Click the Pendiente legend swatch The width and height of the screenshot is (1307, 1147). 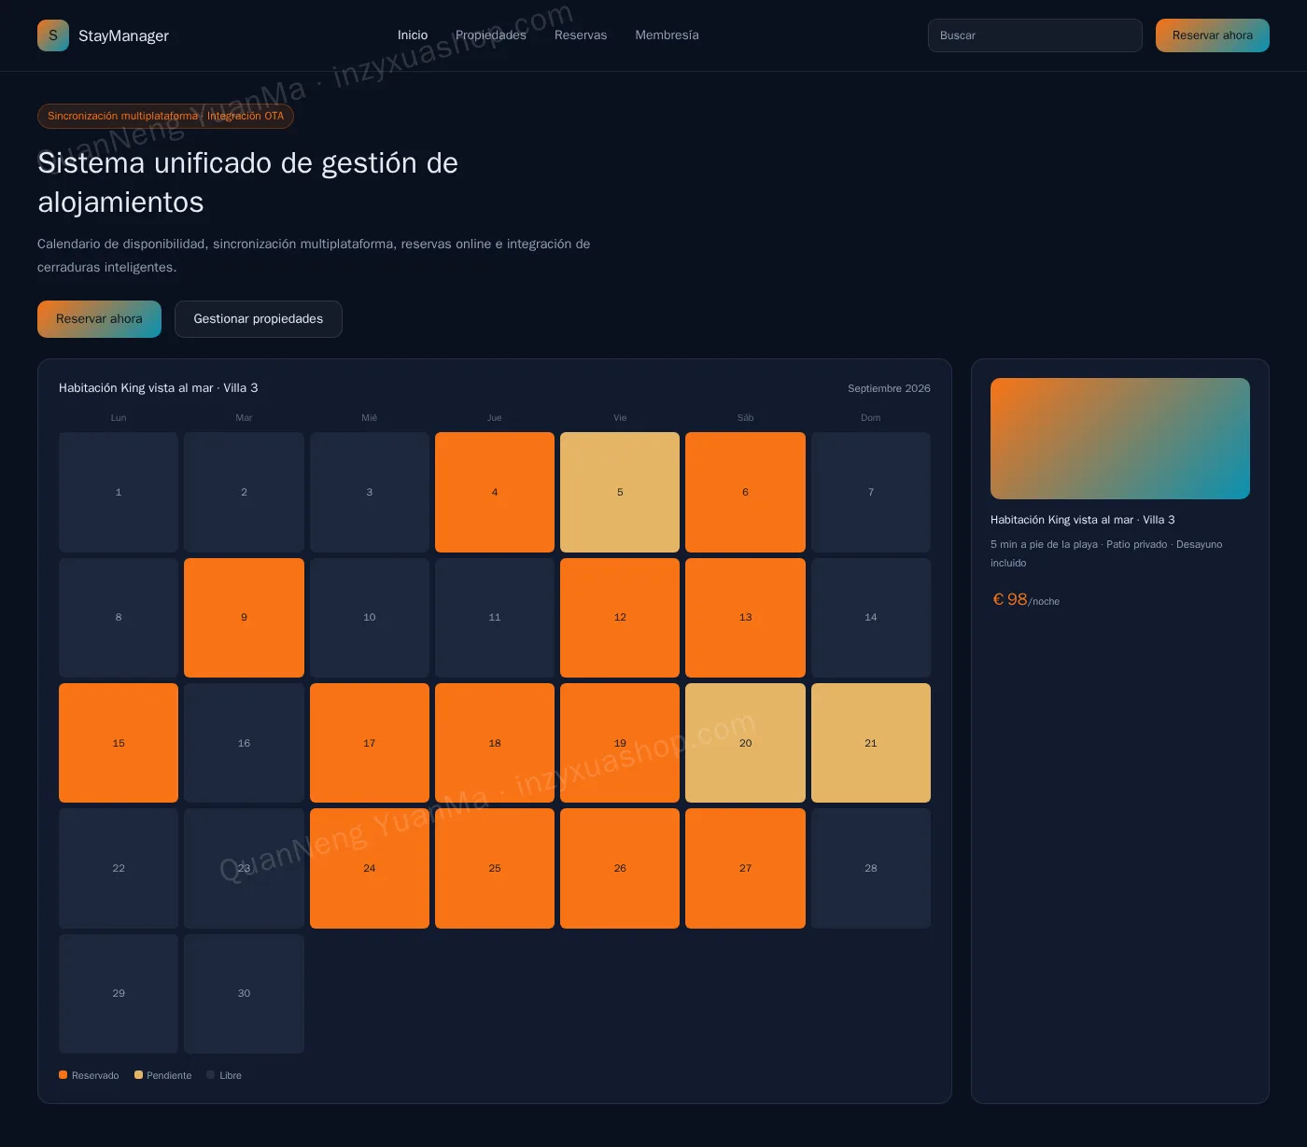click(x=138, y=1075)
